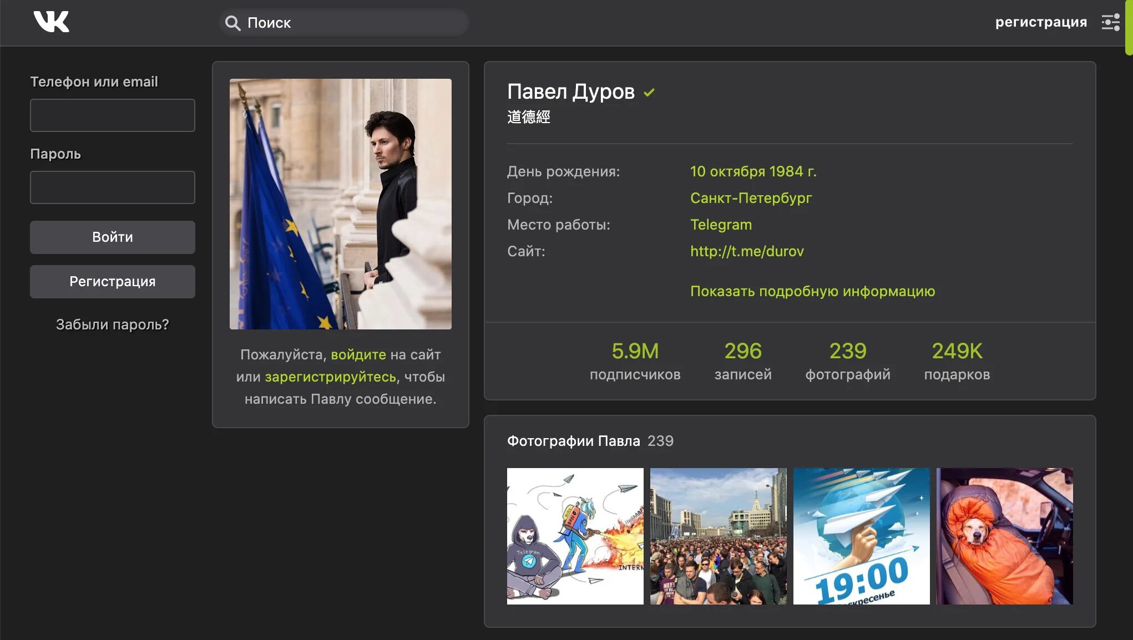Click the Пароль input field
This screenshot has height=640, width=1133.
coord(113,187)
